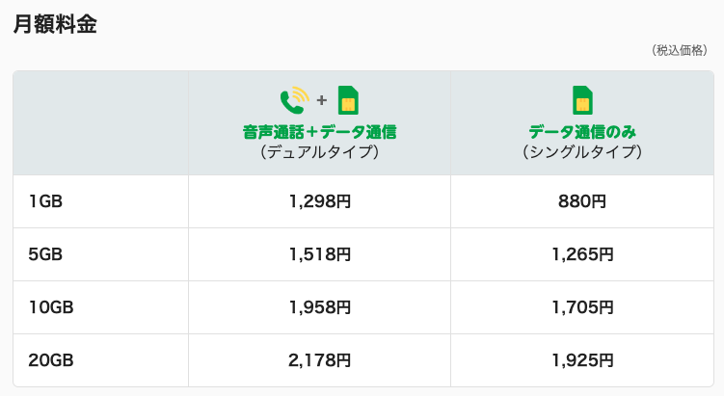Viewport: 724px width, 396px height.
Task: Click the (デュアルタイプ) subtitle
Action: coord(319,152)
